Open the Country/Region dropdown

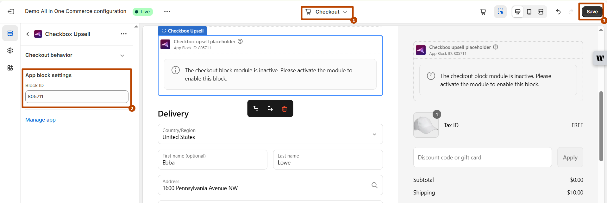tap(270, 134)
